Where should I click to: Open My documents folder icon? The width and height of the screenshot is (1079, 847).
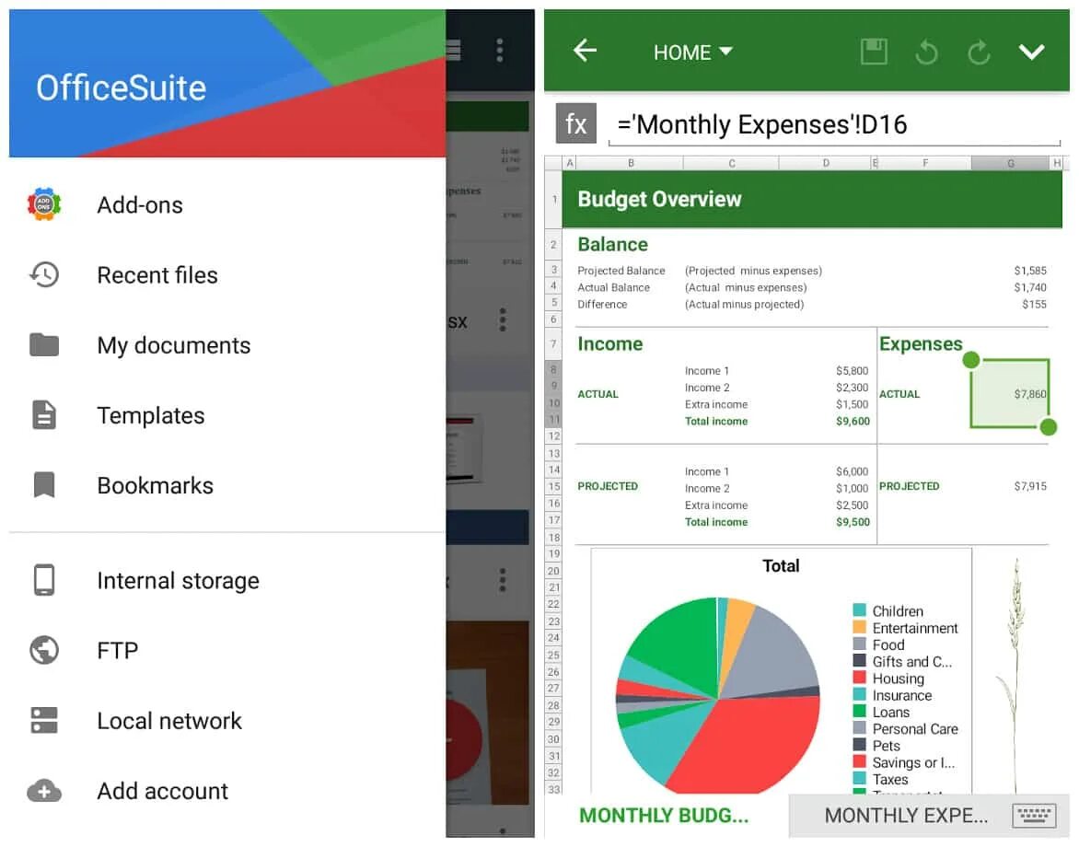tap(44, 344)
